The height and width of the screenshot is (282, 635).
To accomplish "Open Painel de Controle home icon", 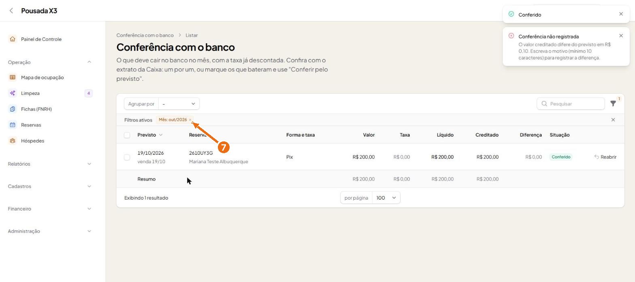I will (x=13, y=39).
